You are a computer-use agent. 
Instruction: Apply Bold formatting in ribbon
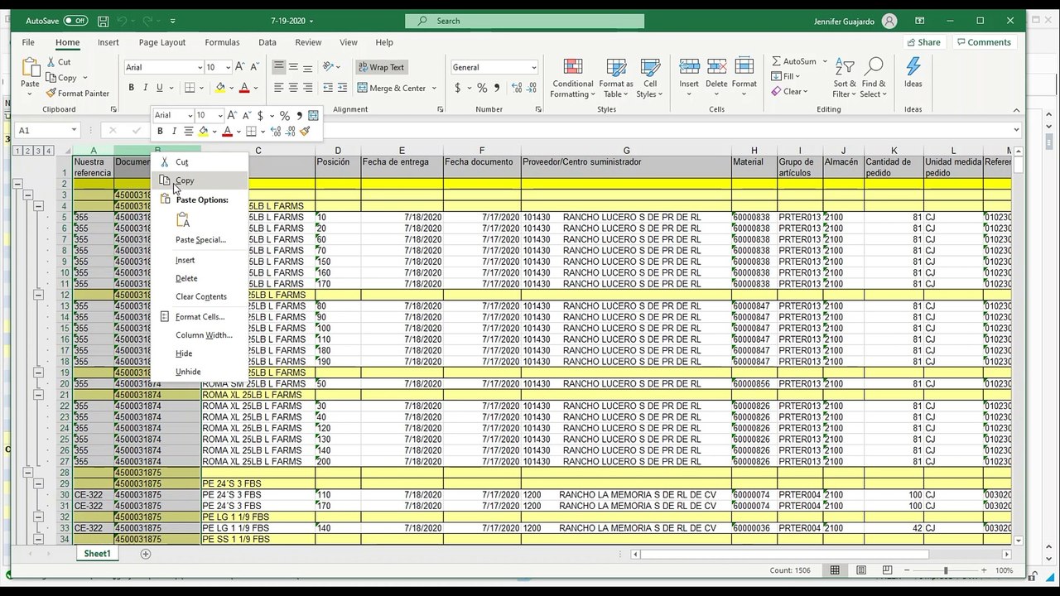tap(131, 88)
